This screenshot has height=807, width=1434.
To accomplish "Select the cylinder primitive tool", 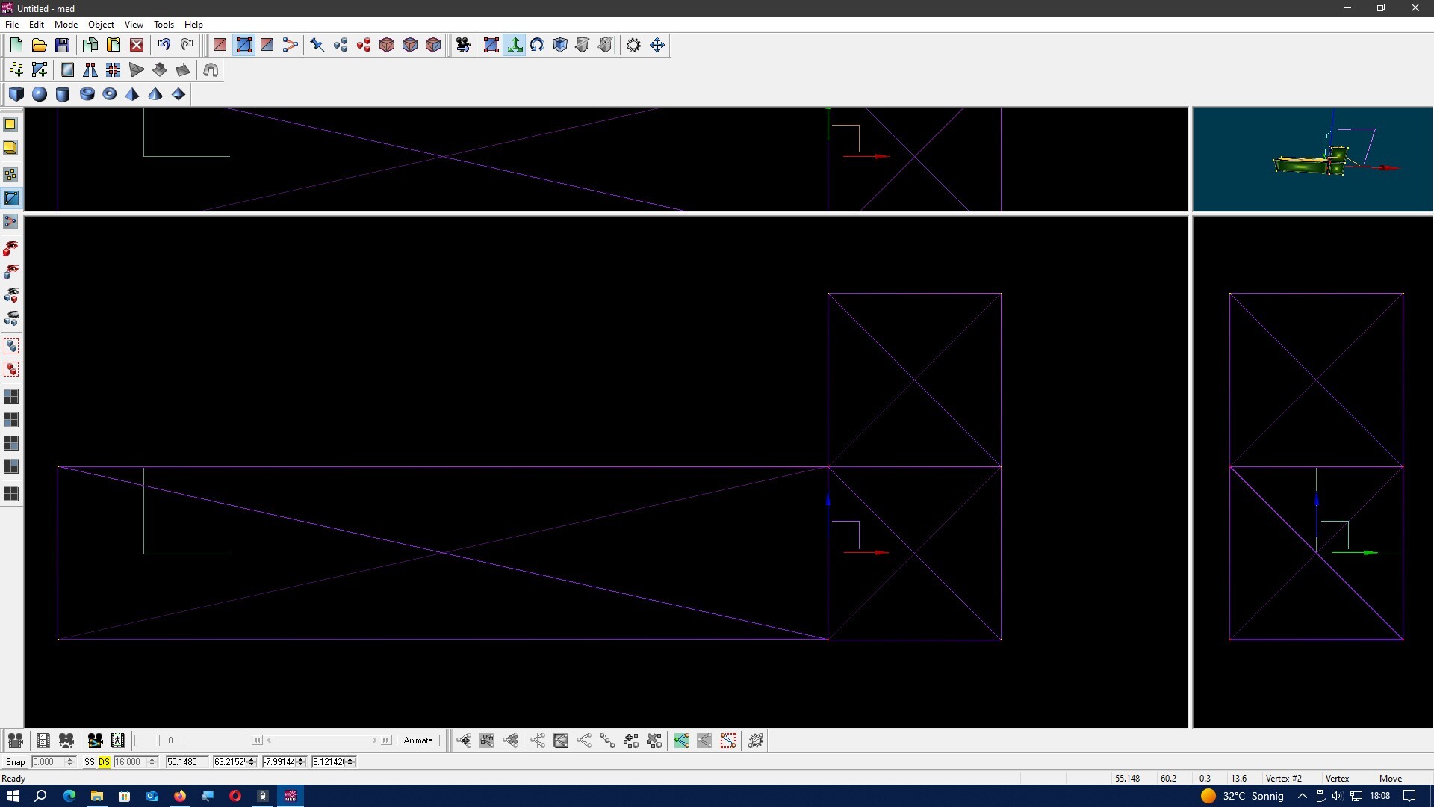I will [63, 94].
